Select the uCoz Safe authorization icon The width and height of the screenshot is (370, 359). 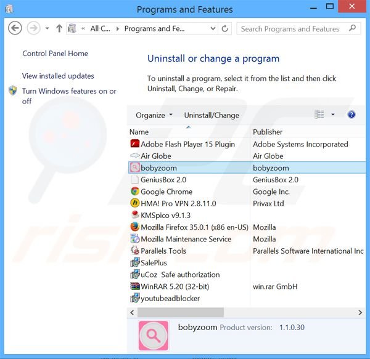(135, 274)
